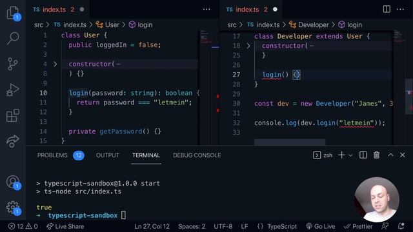The height and width of the screenshot is (232, 413).
Task: Open the new terminal launch profile dropdown
Action: (350, 155)
